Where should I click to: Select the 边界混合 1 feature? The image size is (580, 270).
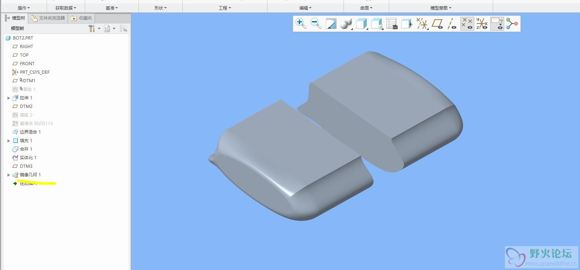pyautogui.click(x=30, y=132)
